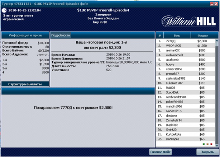Select player row huuvy
This screenshot has width=220, height=157.
185,65
